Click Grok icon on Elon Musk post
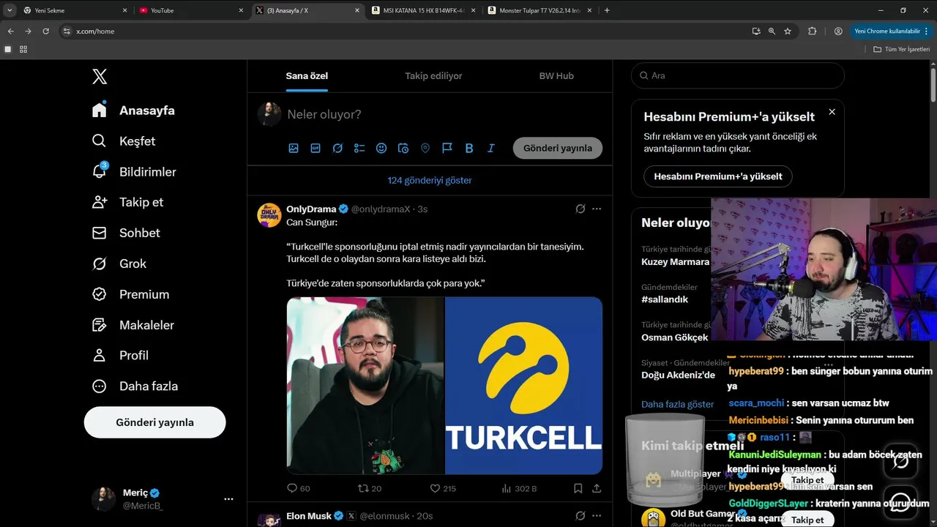The height and width of the screenshot is (527, 937). coord(580,516)
